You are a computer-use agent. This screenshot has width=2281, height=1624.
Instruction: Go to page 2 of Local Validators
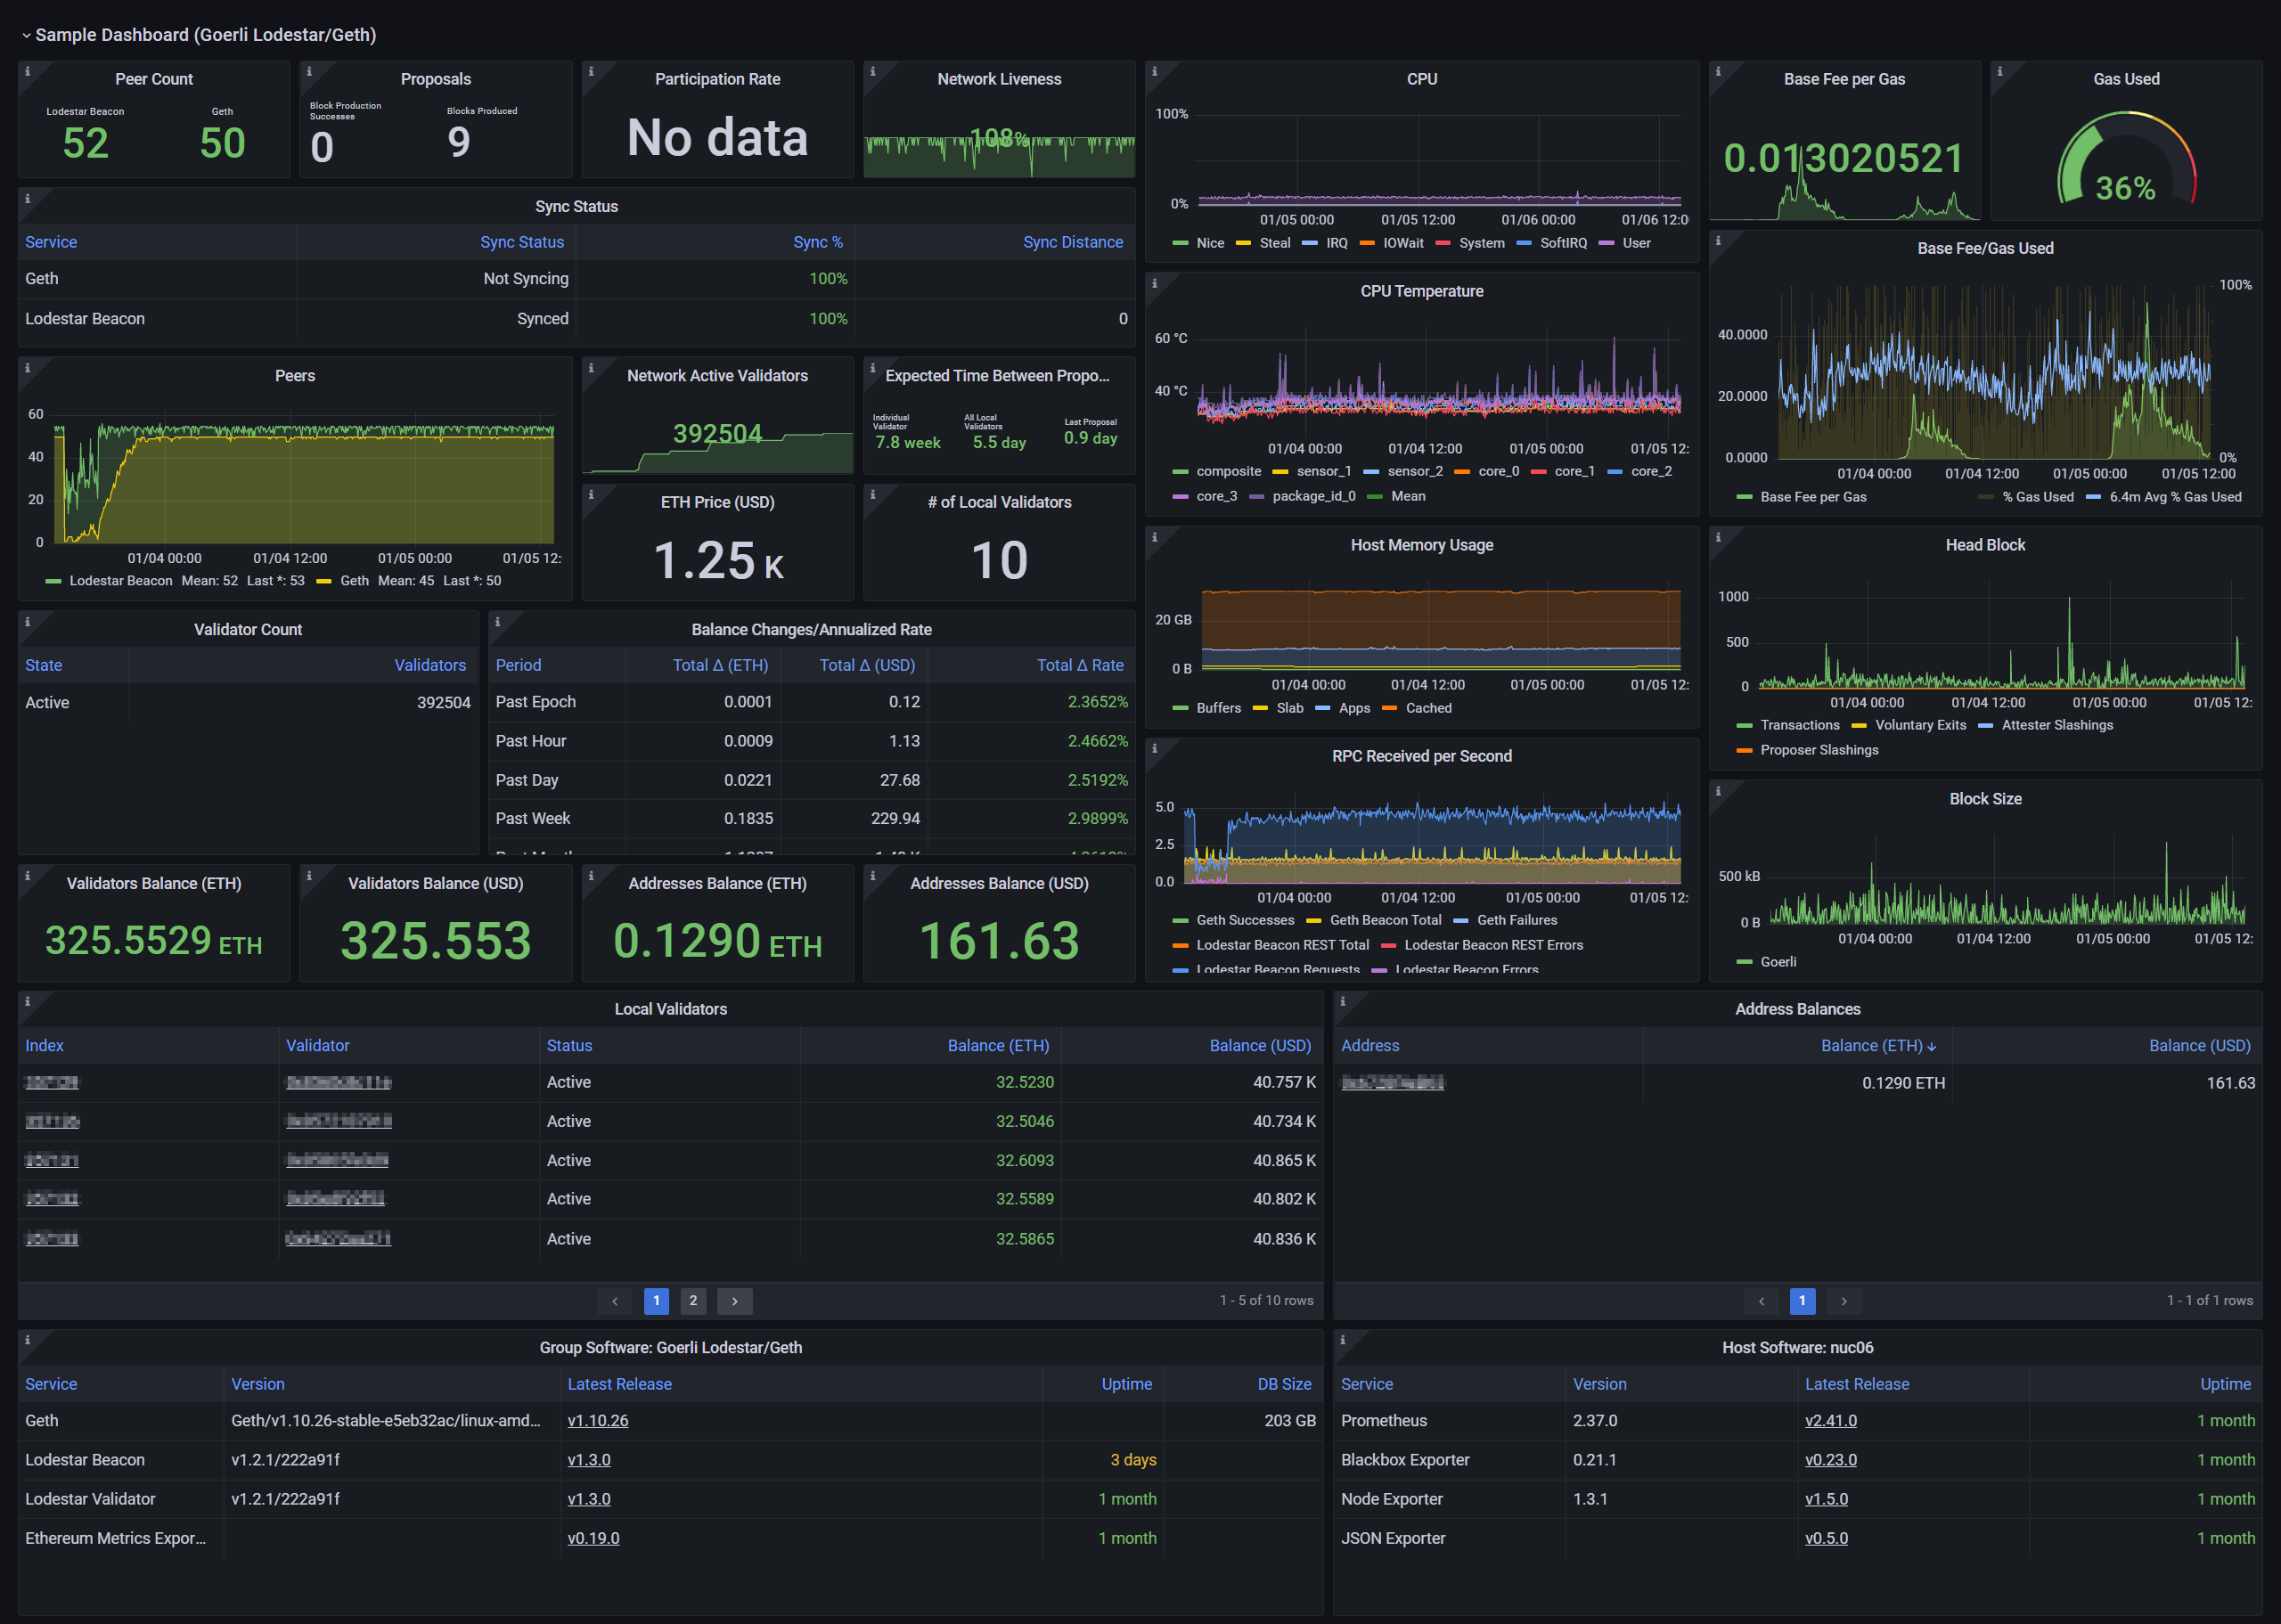tap(693, 1302)
